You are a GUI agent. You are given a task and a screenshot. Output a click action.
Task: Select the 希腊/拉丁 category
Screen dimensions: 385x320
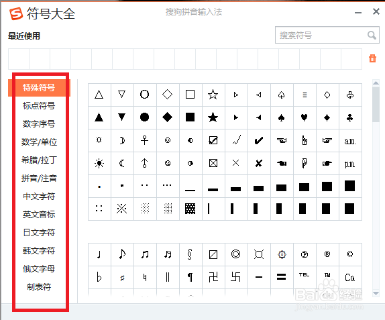(x=39, y=160)
